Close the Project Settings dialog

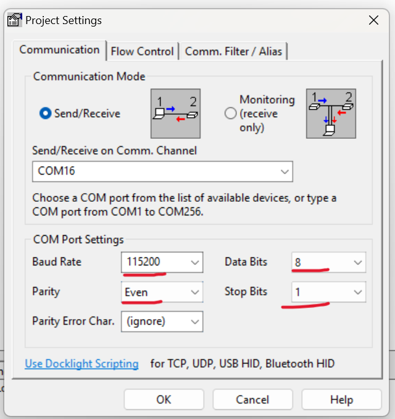(x=373, y=20)
